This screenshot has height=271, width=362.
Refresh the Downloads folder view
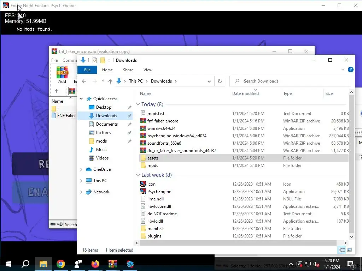tap(220, 81)
